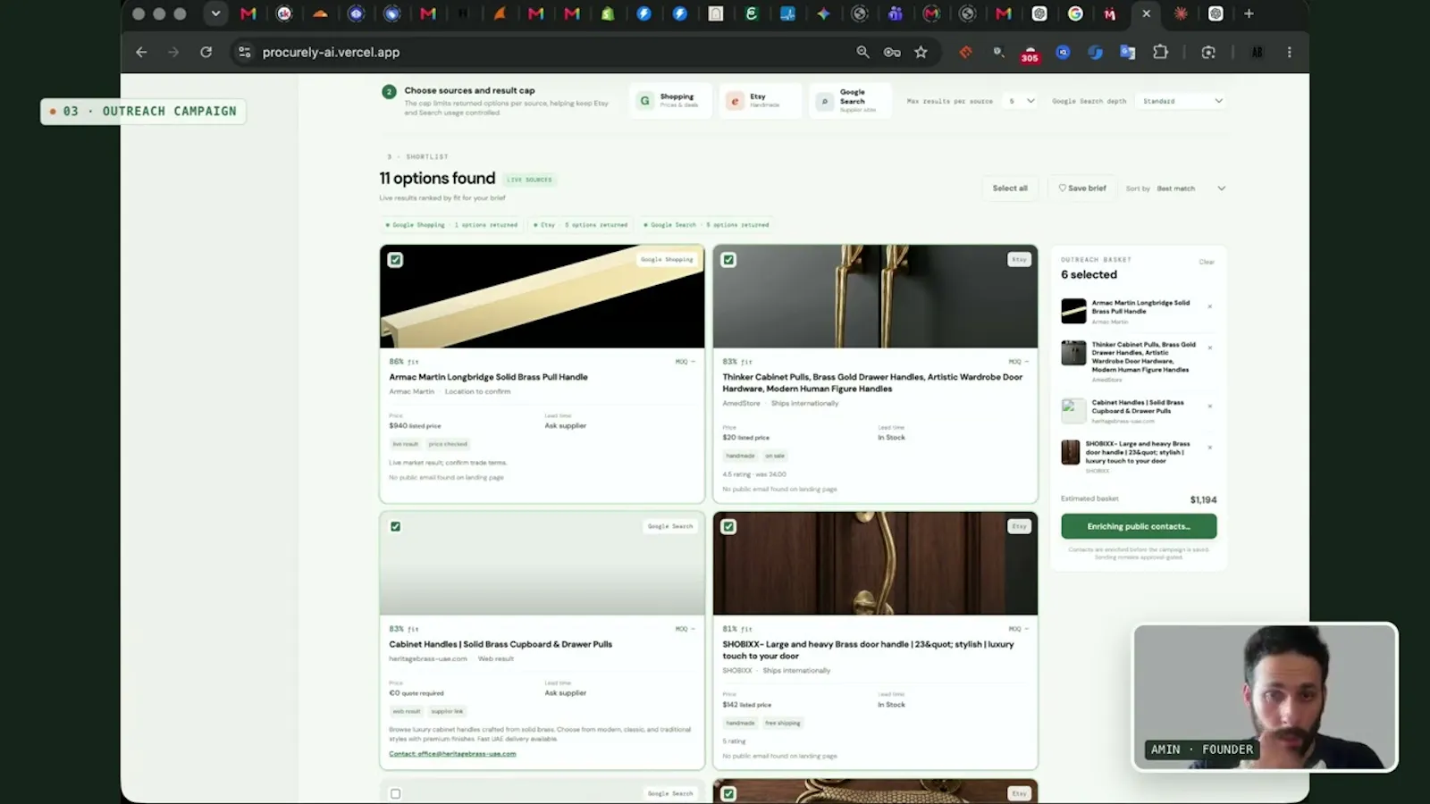Open the Chrome three-dot menu

coord(1289,52)
